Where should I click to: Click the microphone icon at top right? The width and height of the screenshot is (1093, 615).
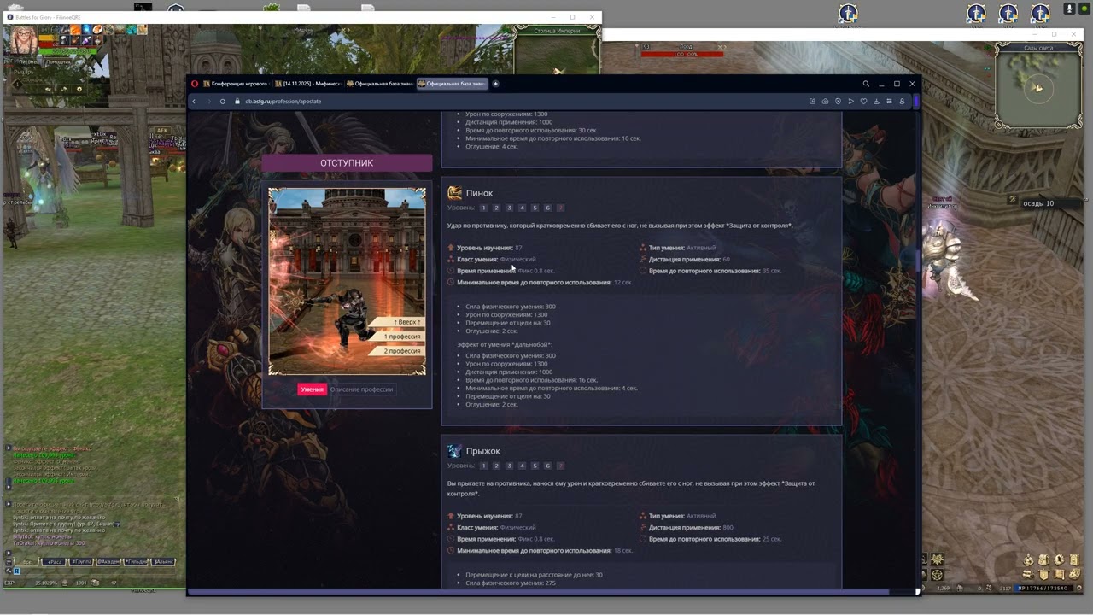(x=1069, y=9)
